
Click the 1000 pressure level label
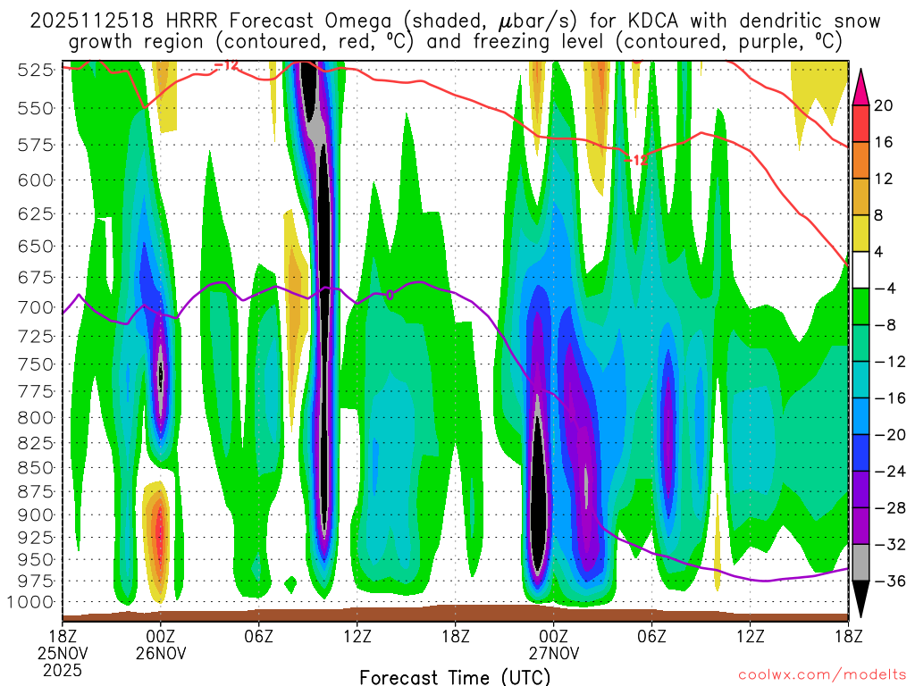coord(31,602)
